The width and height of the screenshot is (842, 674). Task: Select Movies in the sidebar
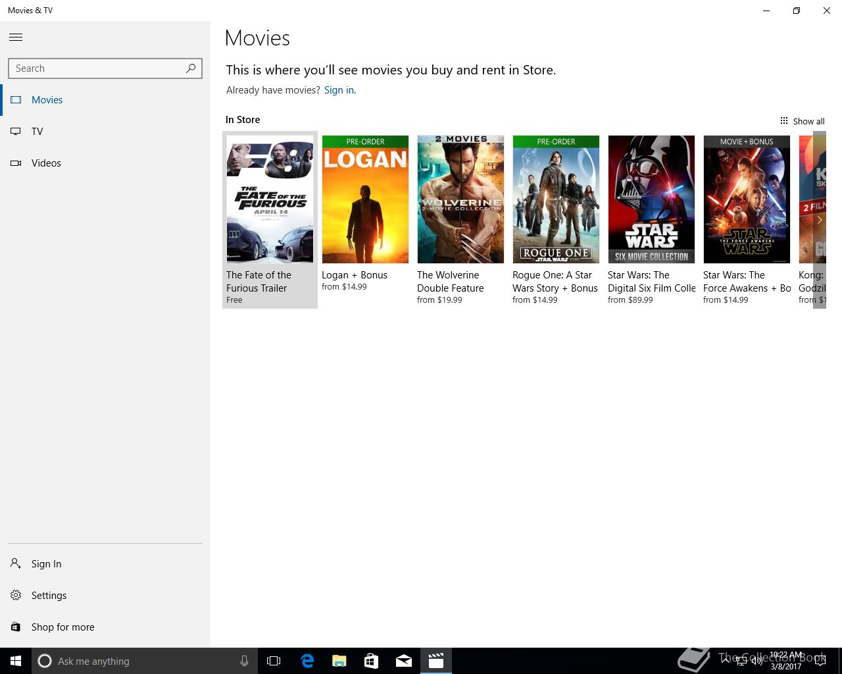105,100
